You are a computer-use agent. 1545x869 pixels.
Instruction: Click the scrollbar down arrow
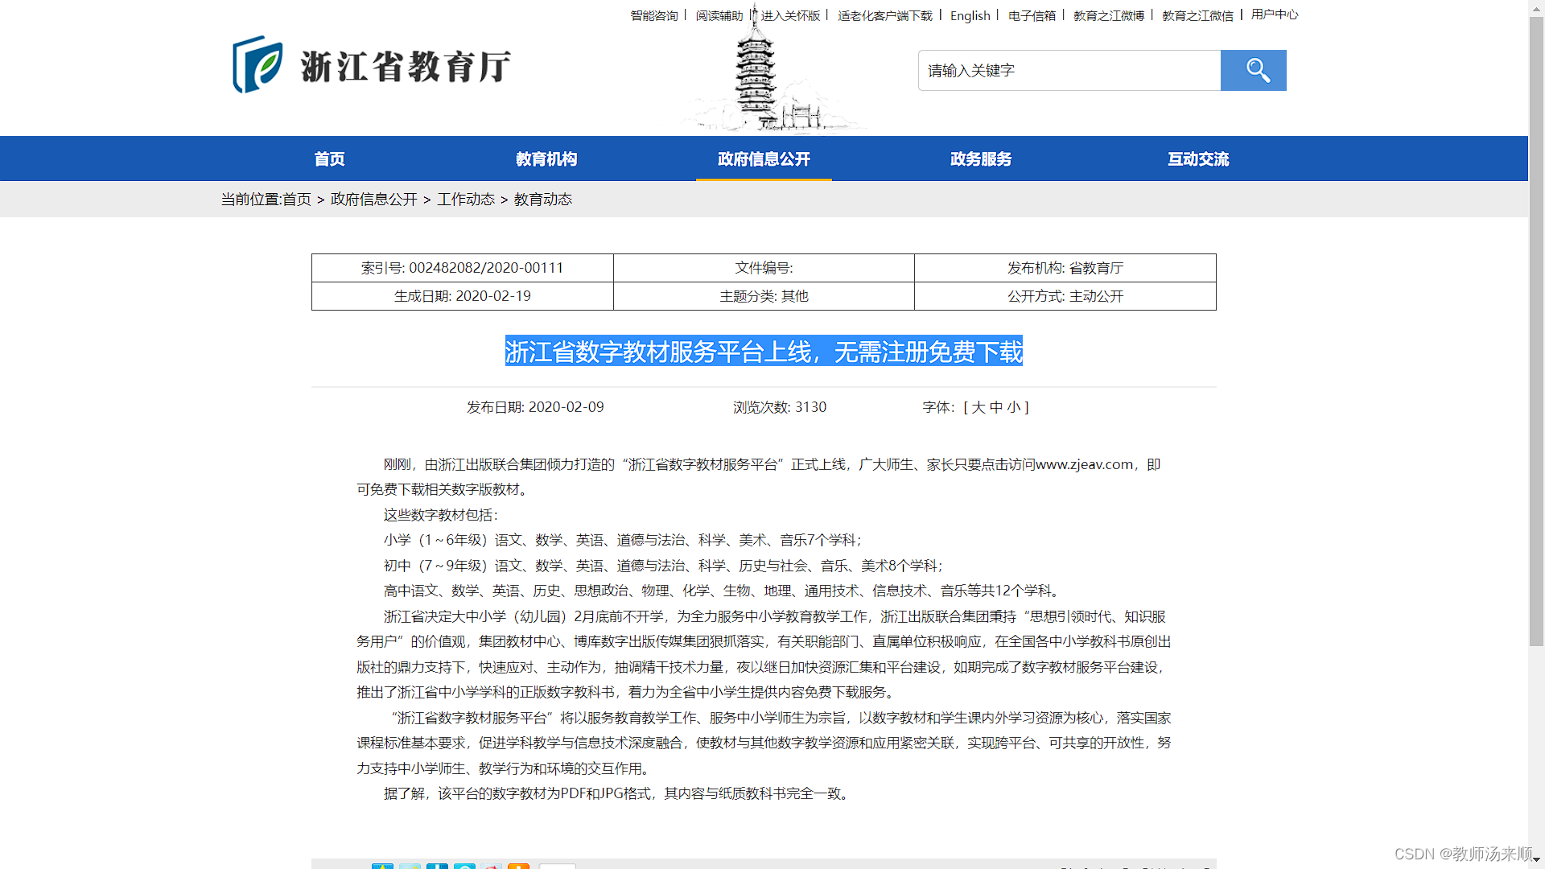click(1536, 860)
